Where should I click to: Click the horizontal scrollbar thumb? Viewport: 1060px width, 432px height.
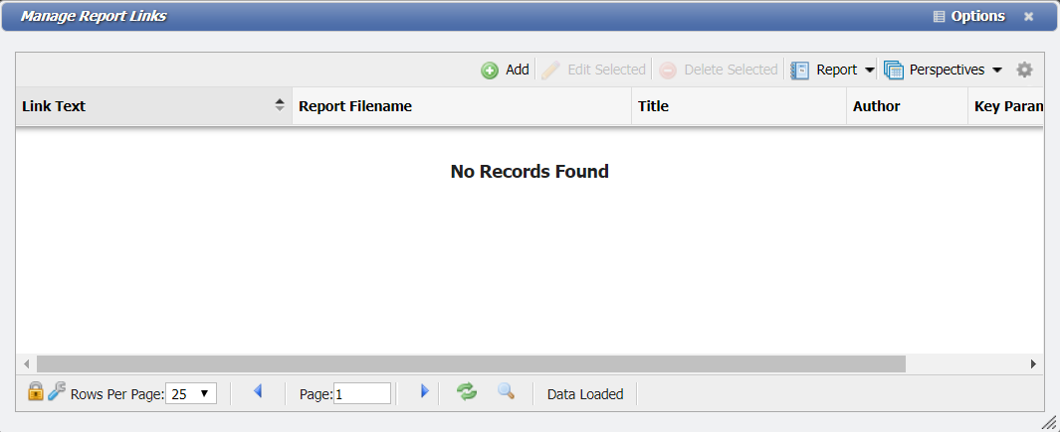pos(471,363)
